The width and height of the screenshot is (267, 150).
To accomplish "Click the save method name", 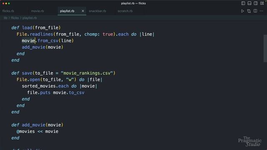I will [27, 73].
